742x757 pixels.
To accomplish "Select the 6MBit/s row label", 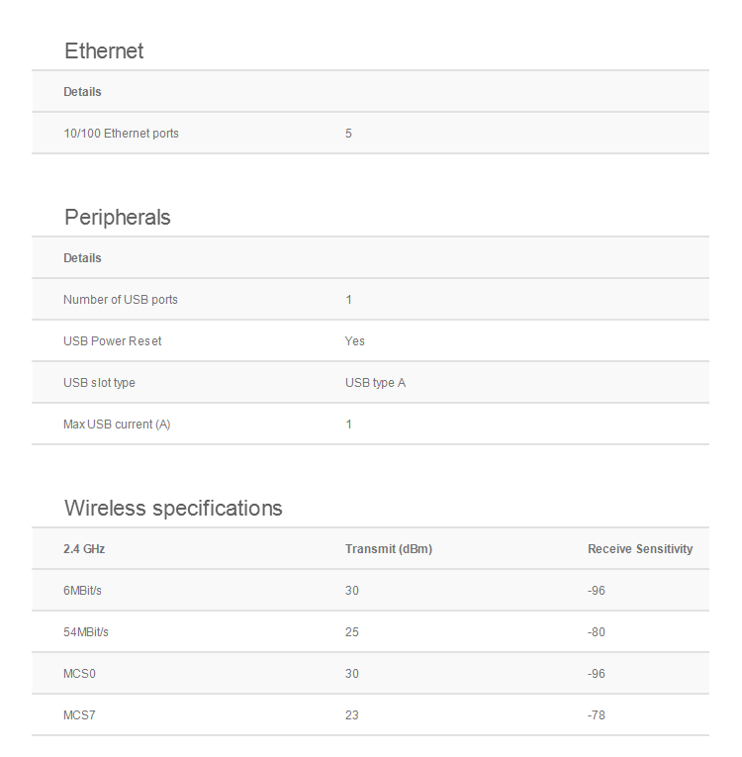I will [x=82, y=591].
